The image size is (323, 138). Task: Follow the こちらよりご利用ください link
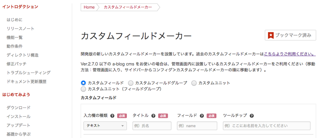290,54
